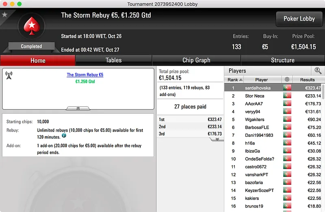
Task: Click the Rank sort arrow
Action: tap(240, 80)
